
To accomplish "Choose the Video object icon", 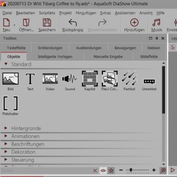I will point(50,78).
